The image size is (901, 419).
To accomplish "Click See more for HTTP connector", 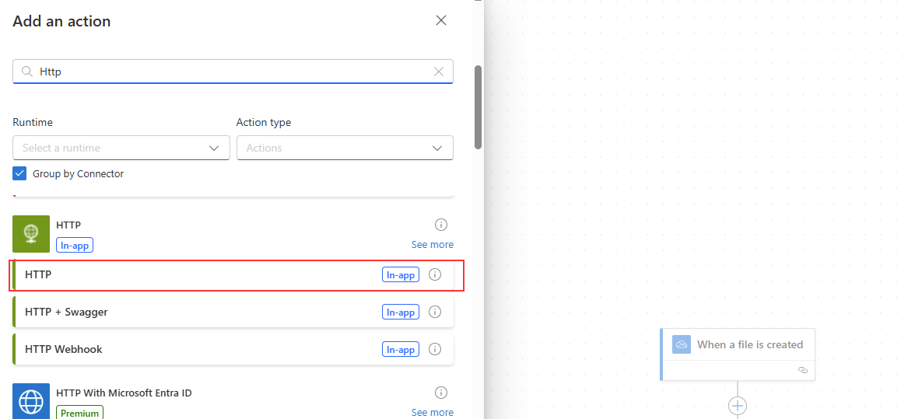I will click(432, 245).
